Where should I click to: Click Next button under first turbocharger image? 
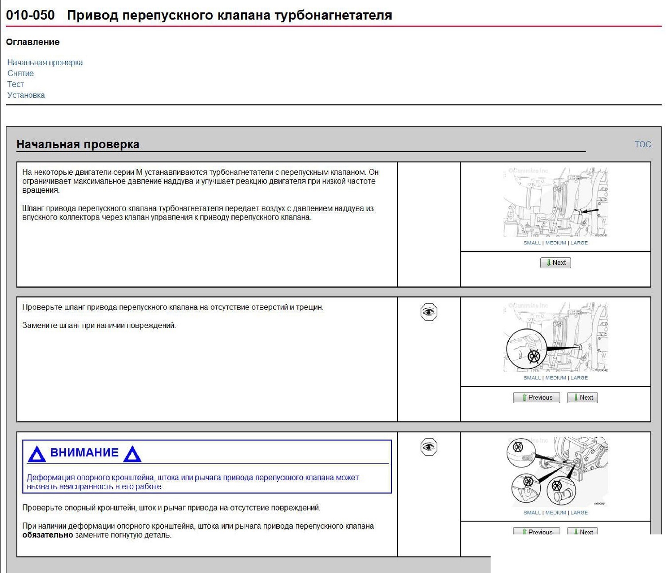[x=555, y=263]
